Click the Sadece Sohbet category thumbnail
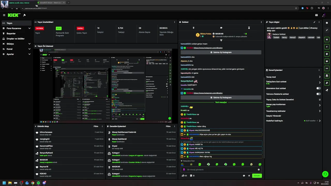Screen dimensions: 331x186 269,36
